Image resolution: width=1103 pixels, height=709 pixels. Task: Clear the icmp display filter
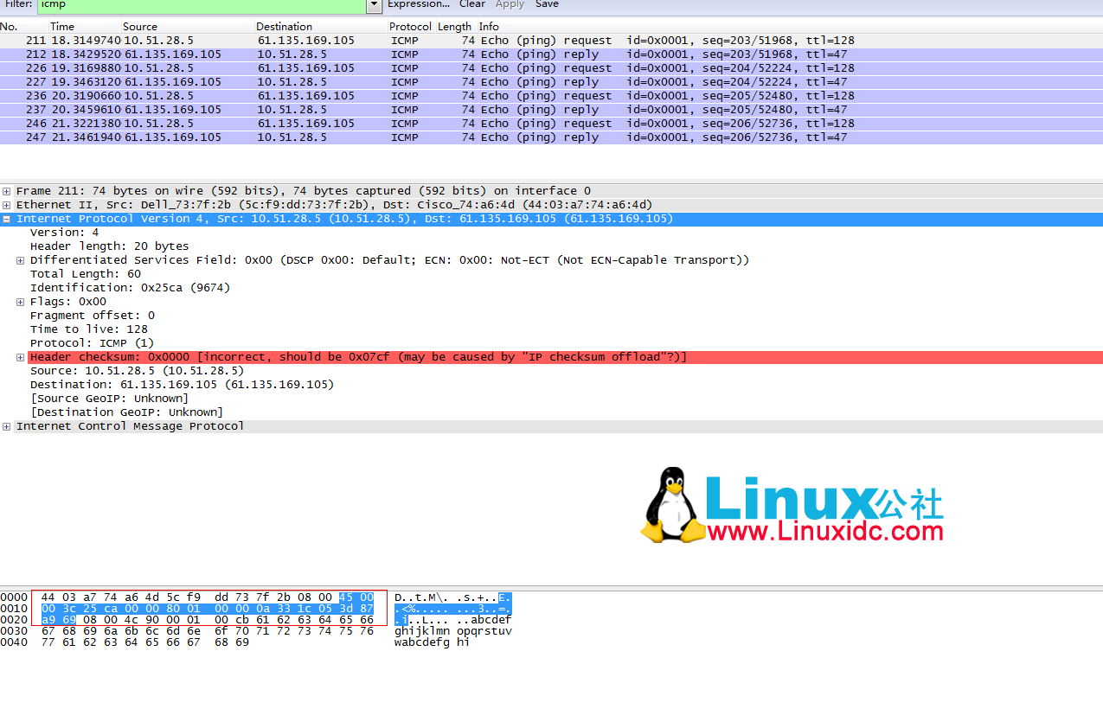(471, 4)
